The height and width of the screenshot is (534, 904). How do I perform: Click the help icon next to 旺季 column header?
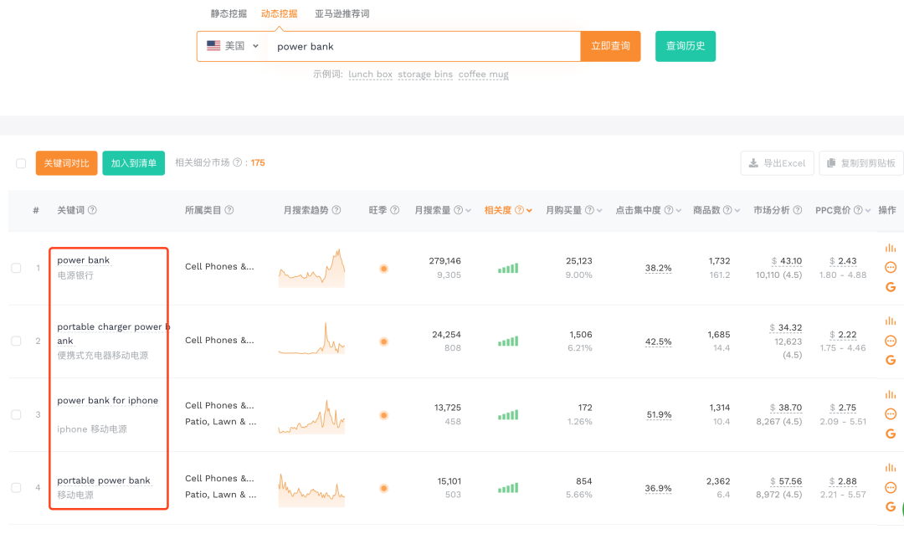click(393, 210)
